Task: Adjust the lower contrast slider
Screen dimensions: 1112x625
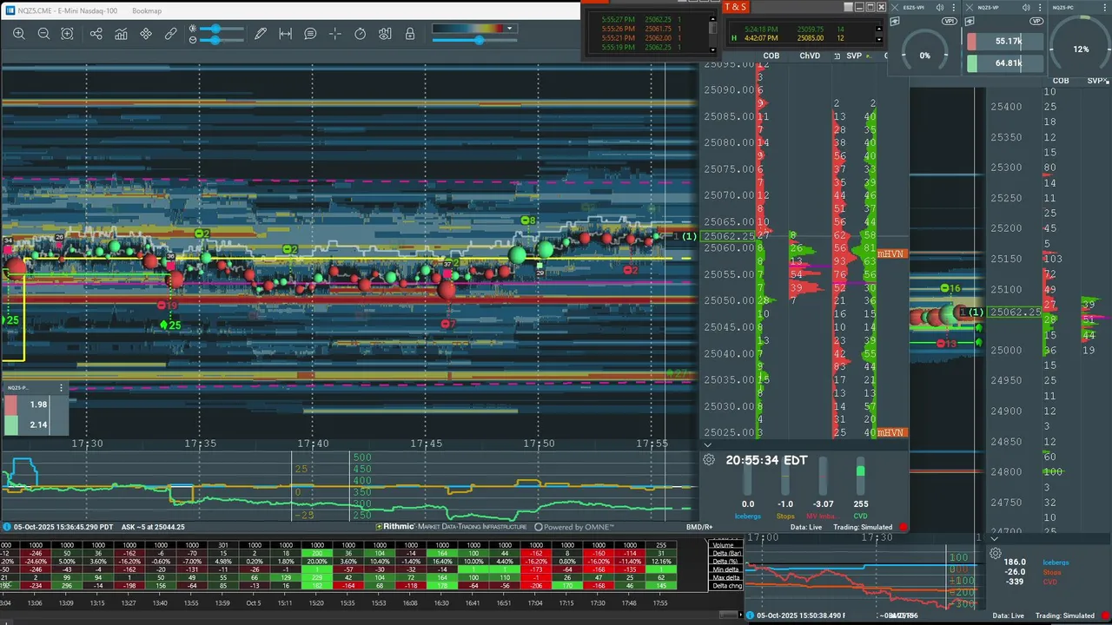Action: (222, 40)
